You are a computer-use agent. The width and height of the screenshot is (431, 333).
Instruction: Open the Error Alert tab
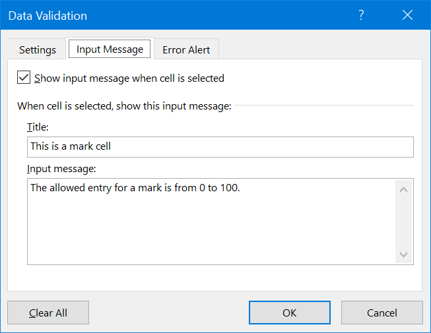tap(186, 49)
